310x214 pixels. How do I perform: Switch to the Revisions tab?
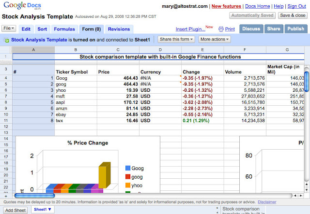119,29
